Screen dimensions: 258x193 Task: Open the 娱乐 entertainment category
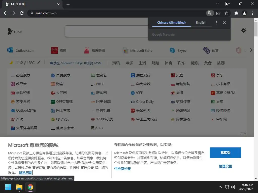(129, 63)
